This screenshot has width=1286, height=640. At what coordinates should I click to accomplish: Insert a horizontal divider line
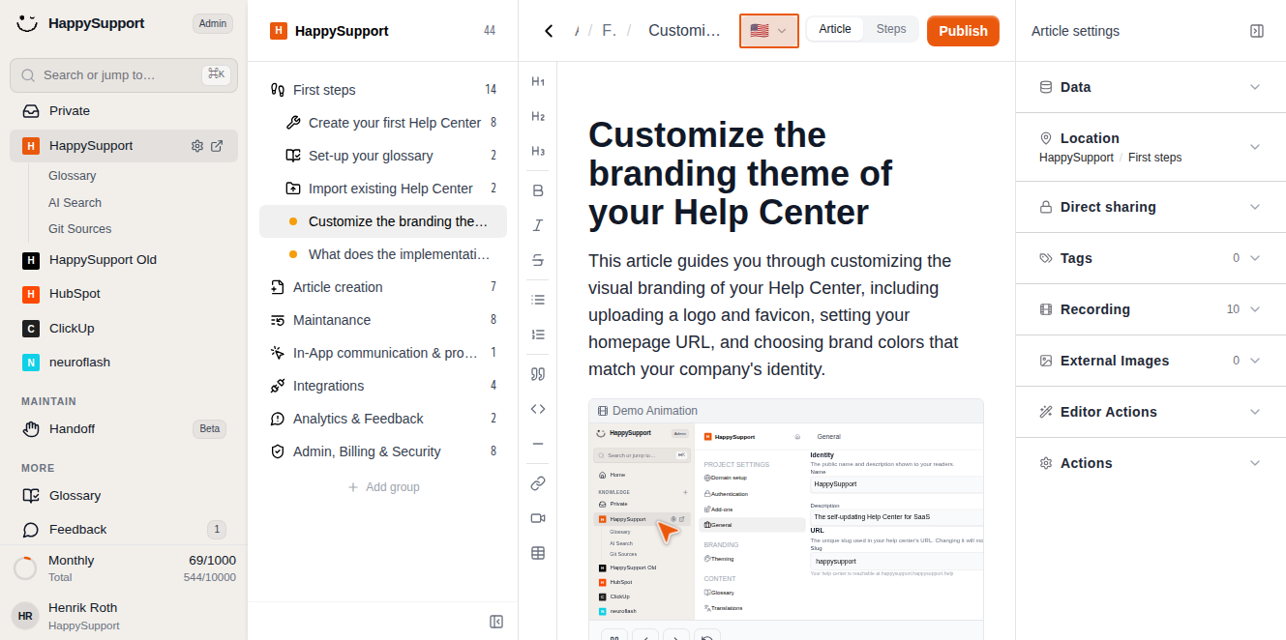538,444
